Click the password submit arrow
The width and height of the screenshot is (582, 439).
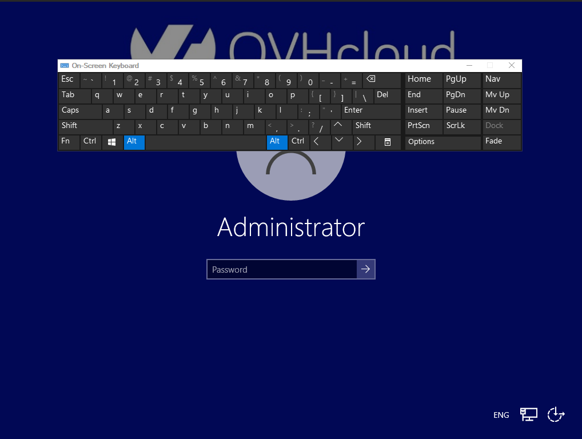366,269
